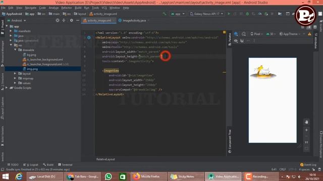323x181 pixels.
Task: Start debugging with the green bug icon
Action: pyautogui.click(x=247, y=14)
